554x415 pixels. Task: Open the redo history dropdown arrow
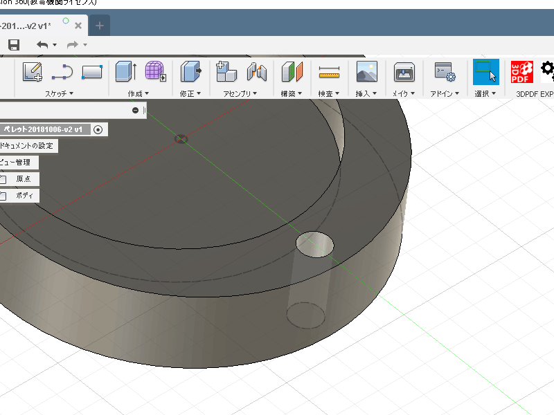[84, 45]
